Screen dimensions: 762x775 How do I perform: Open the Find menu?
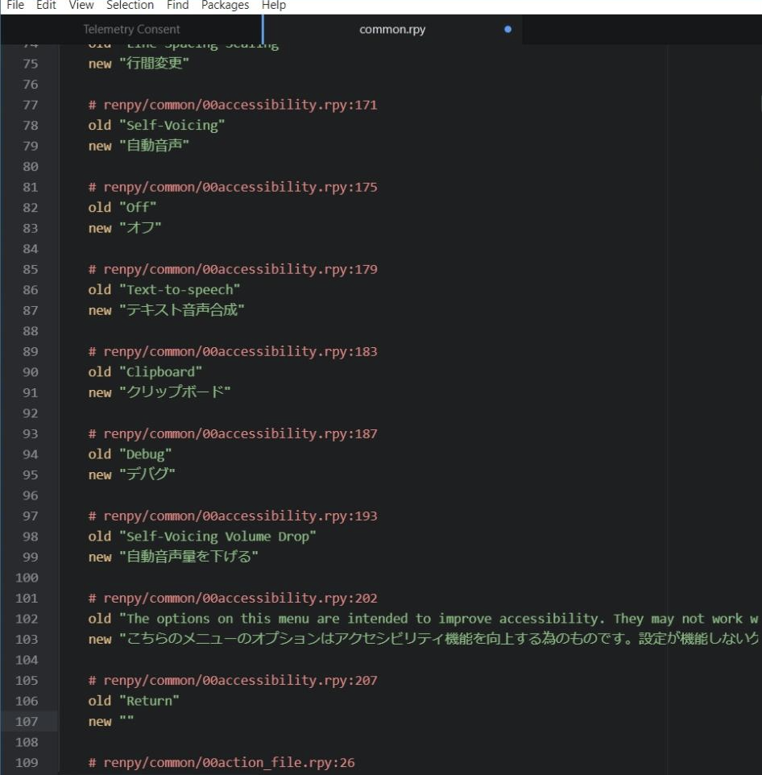[x=177, y=6]
